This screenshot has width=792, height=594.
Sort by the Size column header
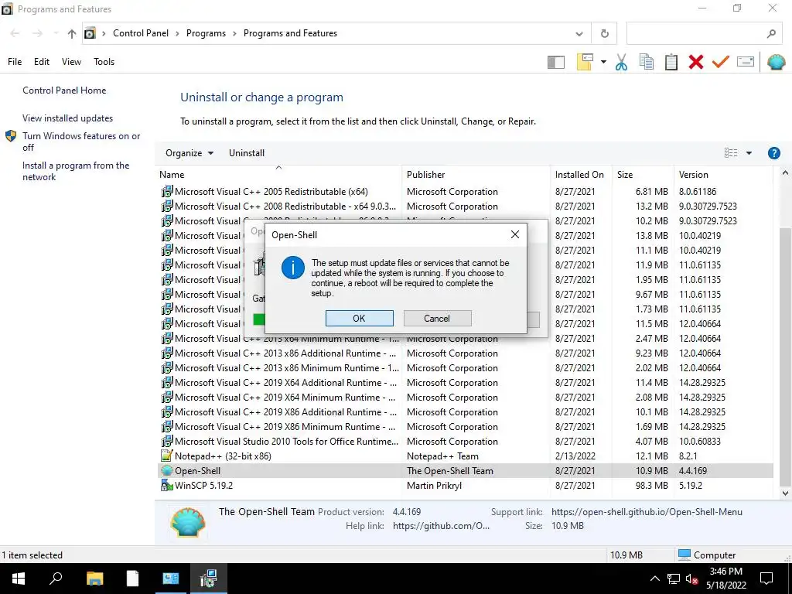pos(643,175)
